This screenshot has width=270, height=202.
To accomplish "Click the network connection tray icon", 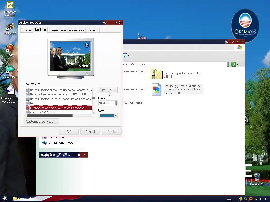I will tap(245, 199).
